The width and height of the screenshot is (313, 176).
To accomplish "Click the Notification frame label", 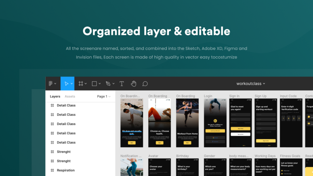I will (131, 156).
